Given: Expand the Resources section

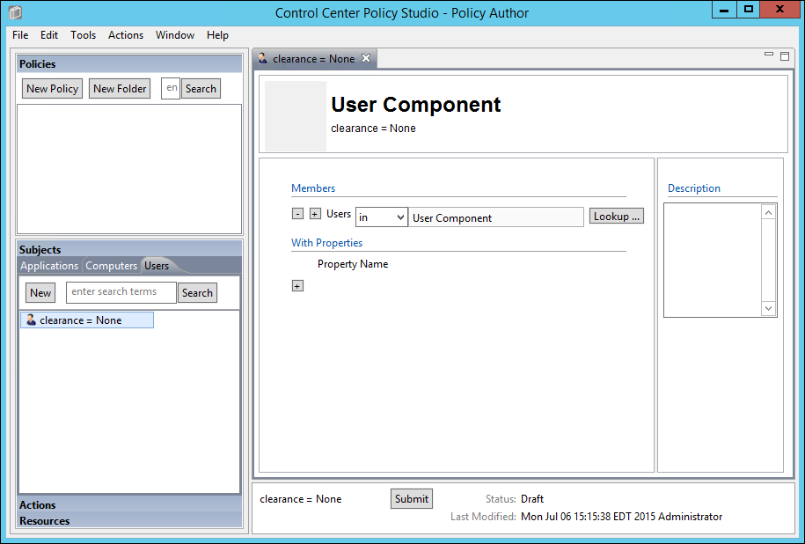Looking at the screenshot, I should pyautogui.click(x=45, y=521).
